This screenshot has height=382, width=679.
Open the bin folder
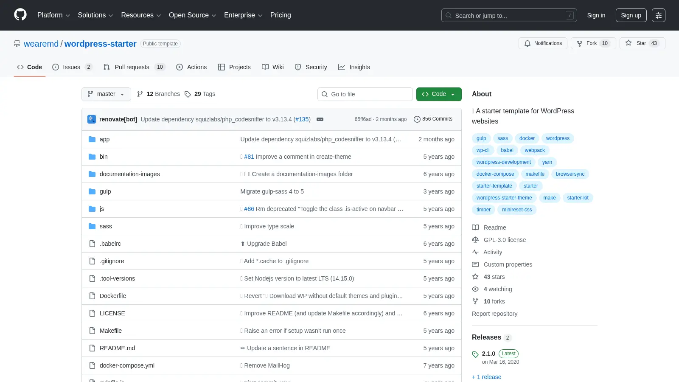point(104,157)
